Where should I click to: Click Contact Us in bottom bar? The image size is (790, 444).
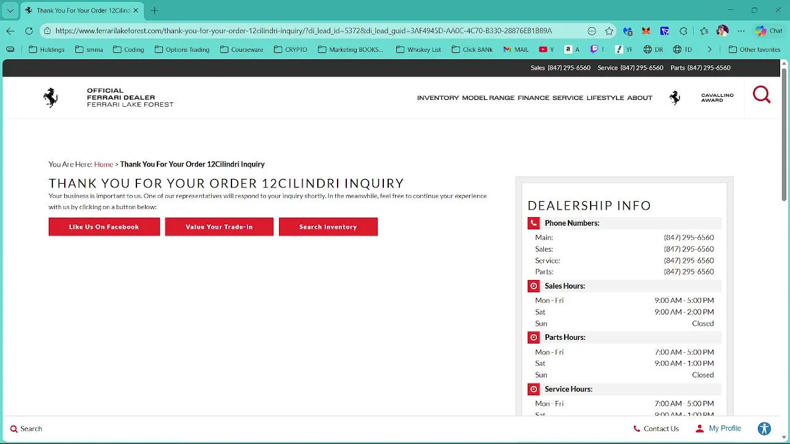point(656,429)
